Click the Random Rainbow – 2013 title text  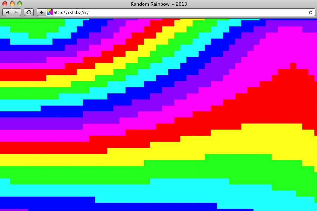coord(159,4)
